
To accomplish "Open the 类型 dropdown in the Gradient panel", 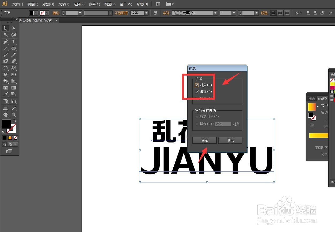I will [318, 107].
